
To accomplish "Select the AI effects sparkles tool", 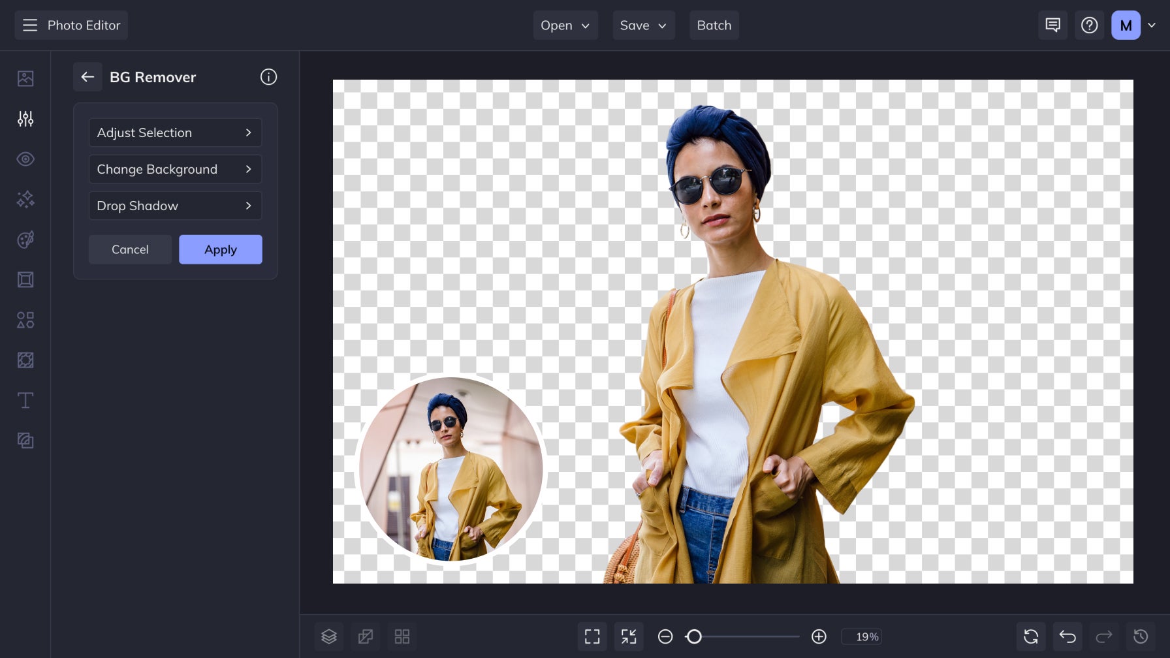I will click(x=25, y=199).
